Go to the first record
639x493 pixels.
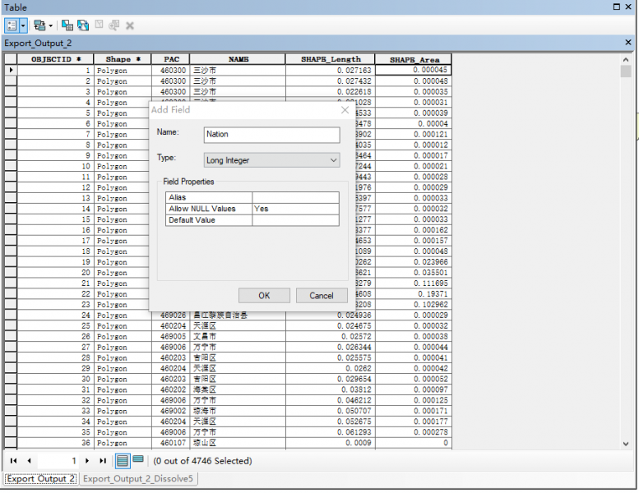coord(14,461)
